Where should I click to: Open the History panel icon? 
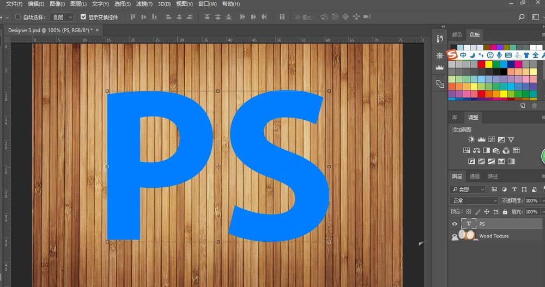[440, 39]
